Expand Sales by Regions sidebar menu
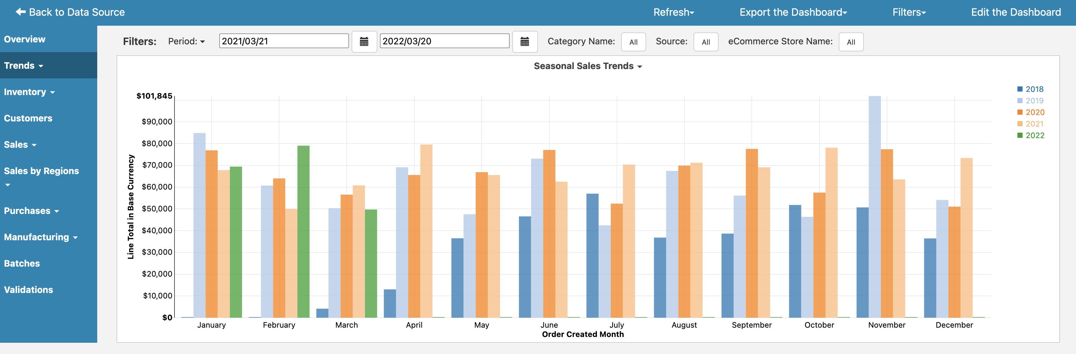Image resolution: width=1076 pixels, height=354 pixels. tap(48, 177)
